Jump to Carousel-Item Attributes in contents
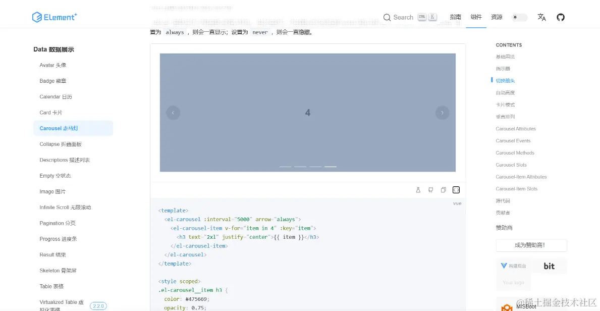 coord(521,177)
